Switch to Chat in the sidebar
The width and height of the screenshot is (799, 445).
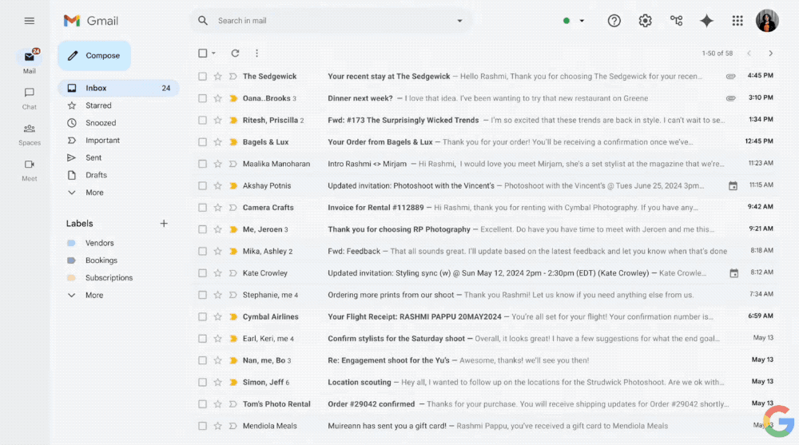(30, 97)
